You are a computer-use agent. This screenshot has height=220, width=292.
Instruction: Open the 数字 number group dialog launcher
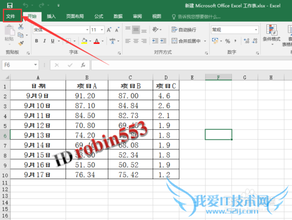[258, 53]
